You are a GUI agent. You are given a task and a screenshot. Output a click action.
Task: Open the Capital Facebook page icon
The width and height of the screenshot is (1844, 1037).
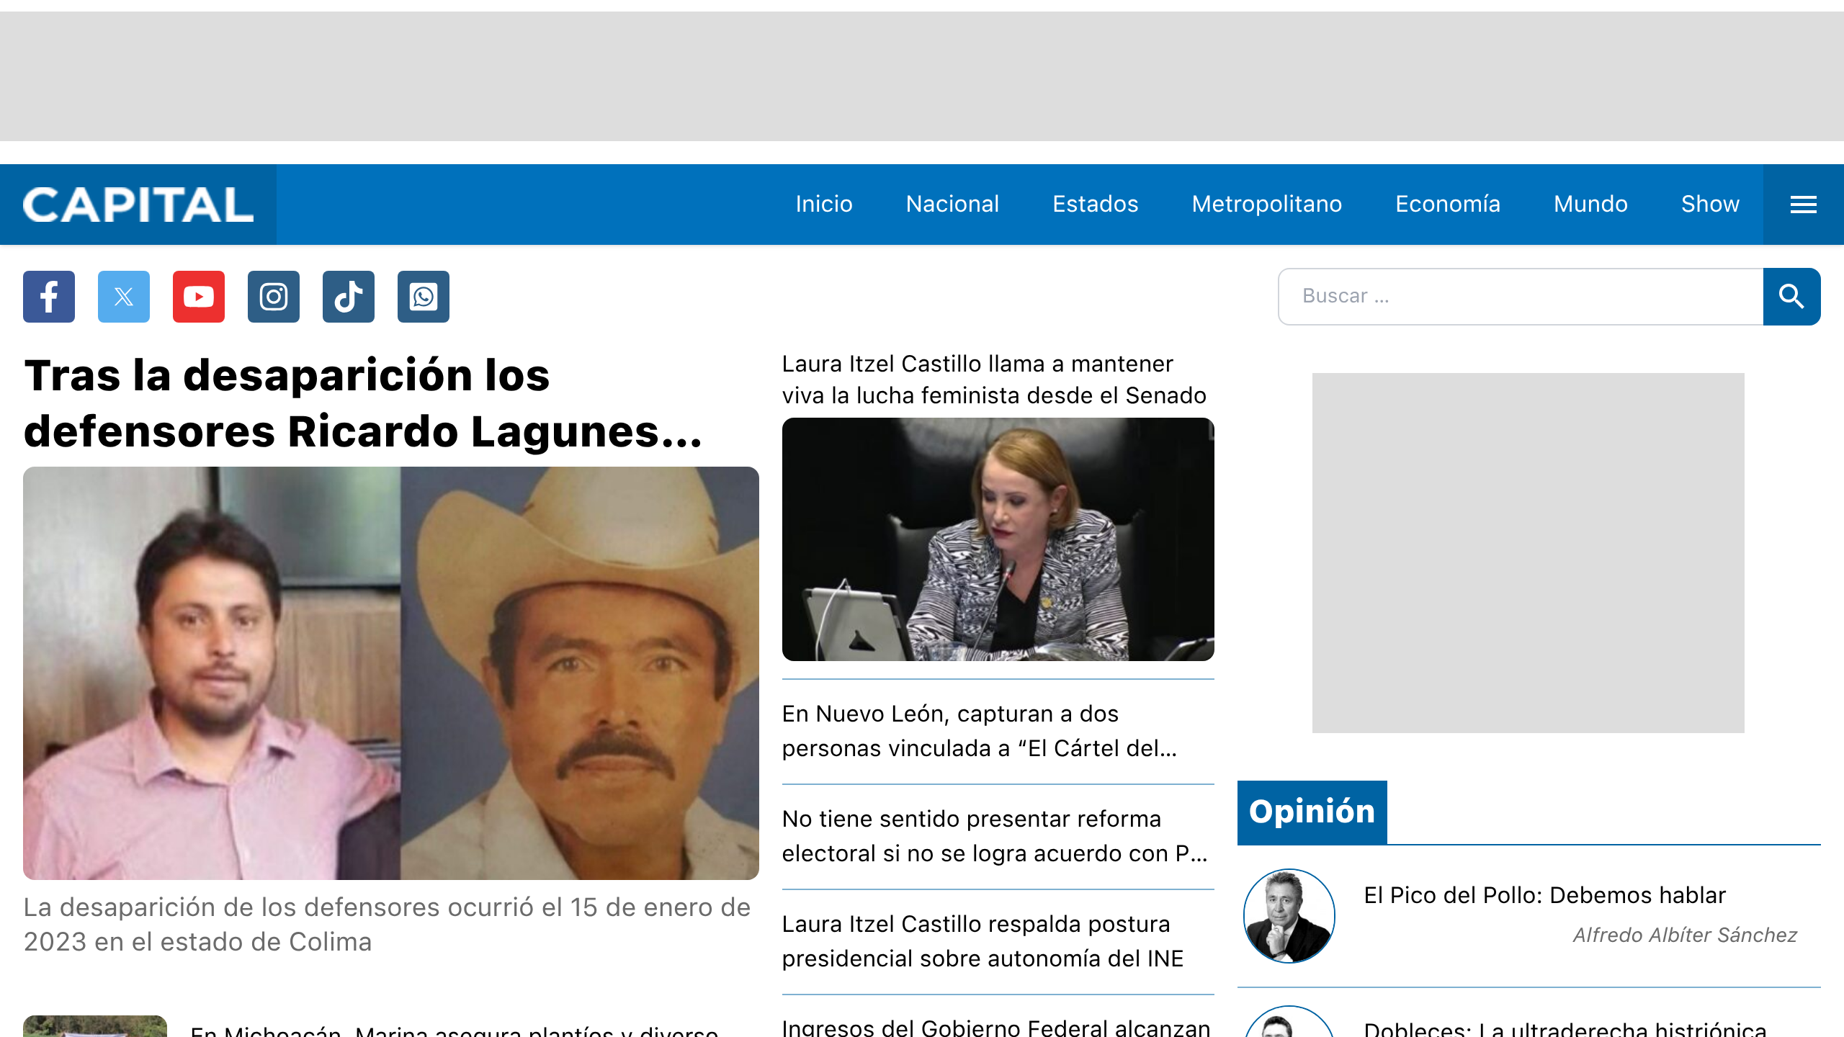pos(48,296)
